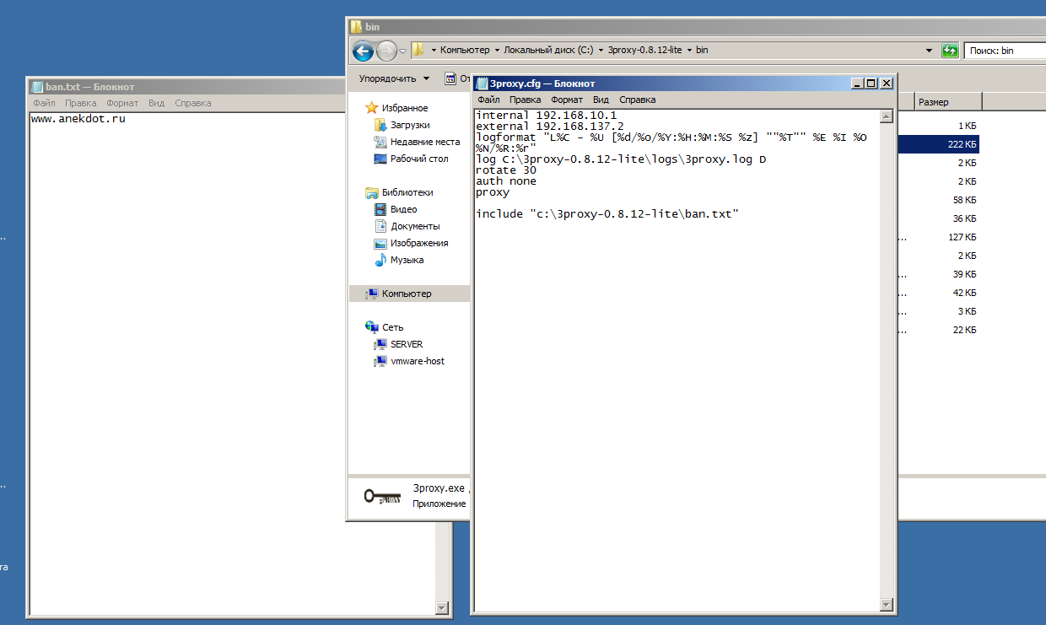Open 'Файл' menu in ban.txt Notepad
1046x625 pixels.
point(45,103)
